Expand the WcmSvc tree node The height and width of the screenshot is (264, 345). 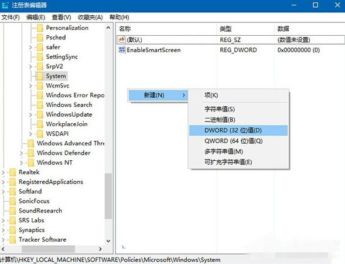30,86
